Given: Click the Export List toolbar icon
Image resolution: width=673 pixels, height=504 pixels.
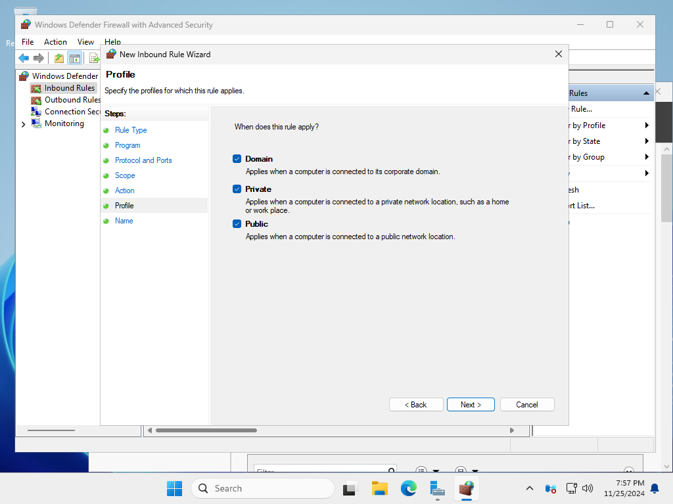Looking at the screenshot, I should click(x=93, y=58).
